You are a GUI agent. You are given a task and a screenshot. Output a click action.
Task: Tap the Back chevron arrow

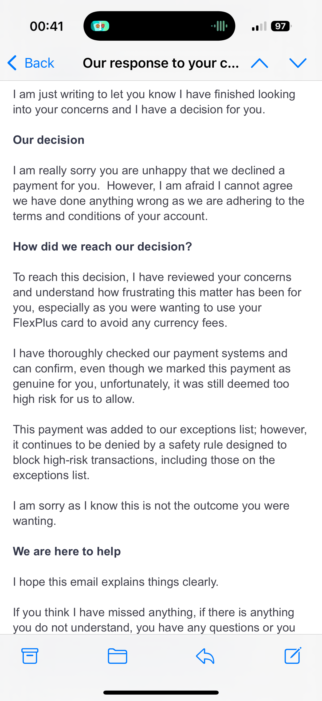(x=12, y=63)
